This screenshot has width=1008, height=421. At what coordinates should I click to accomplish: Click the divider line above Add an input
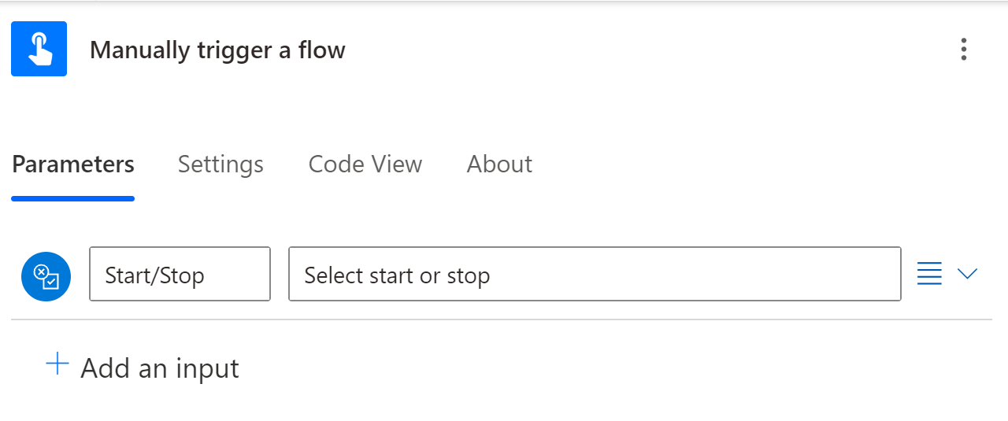pyautogui.click(x=501, y=319)
